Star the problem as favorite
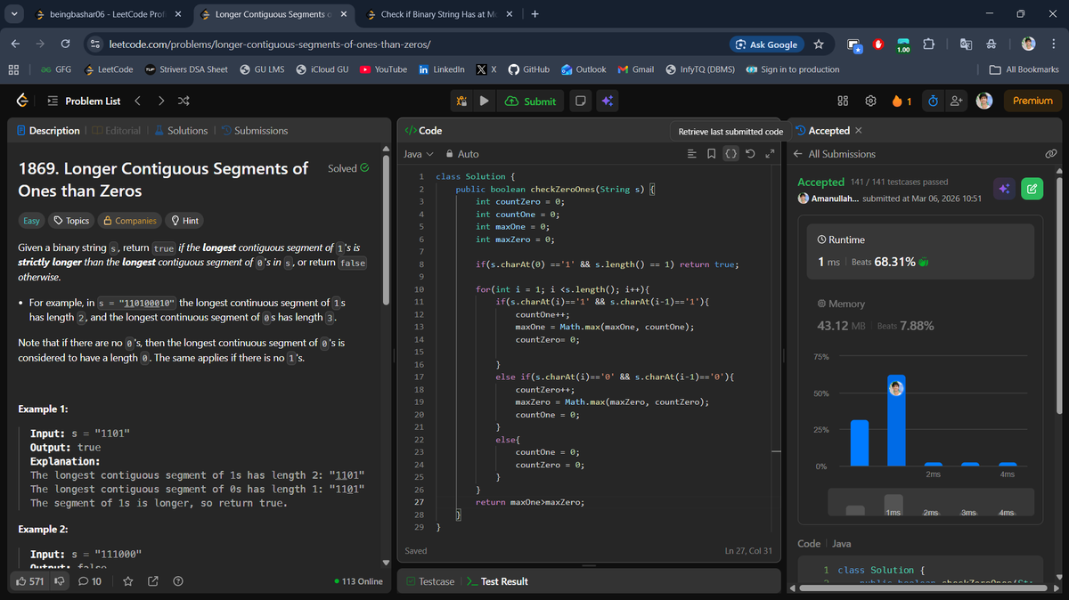The height and width of the screenshot is (600, 1069). tap(128, 581)
